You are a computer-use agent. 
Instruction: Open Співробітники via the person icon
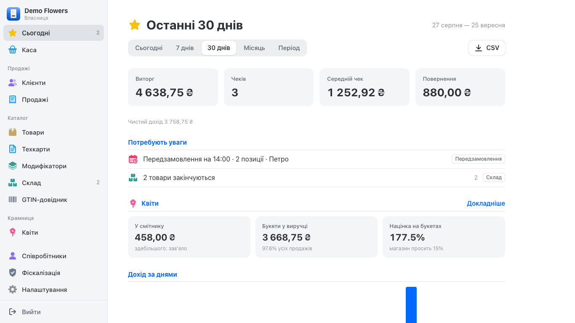13,256
